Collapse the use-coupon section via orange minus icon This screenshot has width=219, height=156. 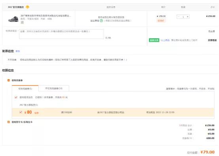(x=9, y=80)
